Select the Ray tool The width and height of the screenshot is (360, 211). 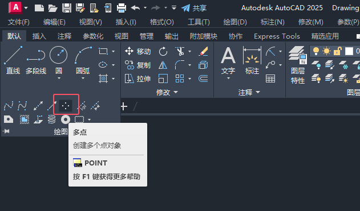(52, 106)
